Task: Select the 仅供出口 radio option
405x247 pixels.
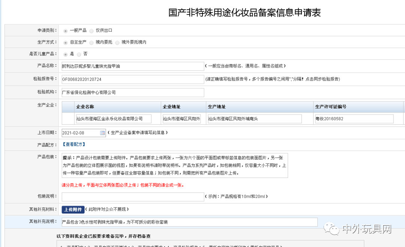Action: pos(91,31)
